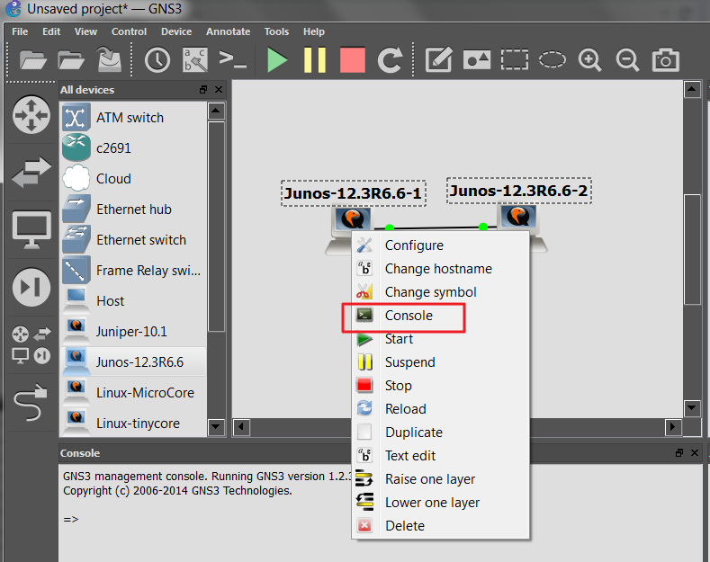Open the Help menu
The height and width of the screenshot is (562, 710).
pyautogui.click(x=314, y=31)
